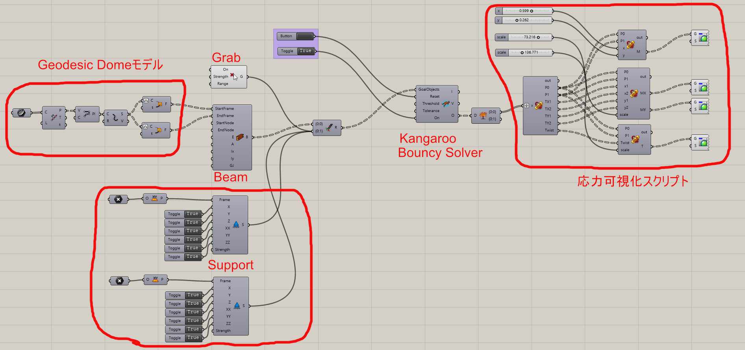Screen dimensions: 745x350
Task: Select the Twist component icon with T output
Action: coord(635,139)
